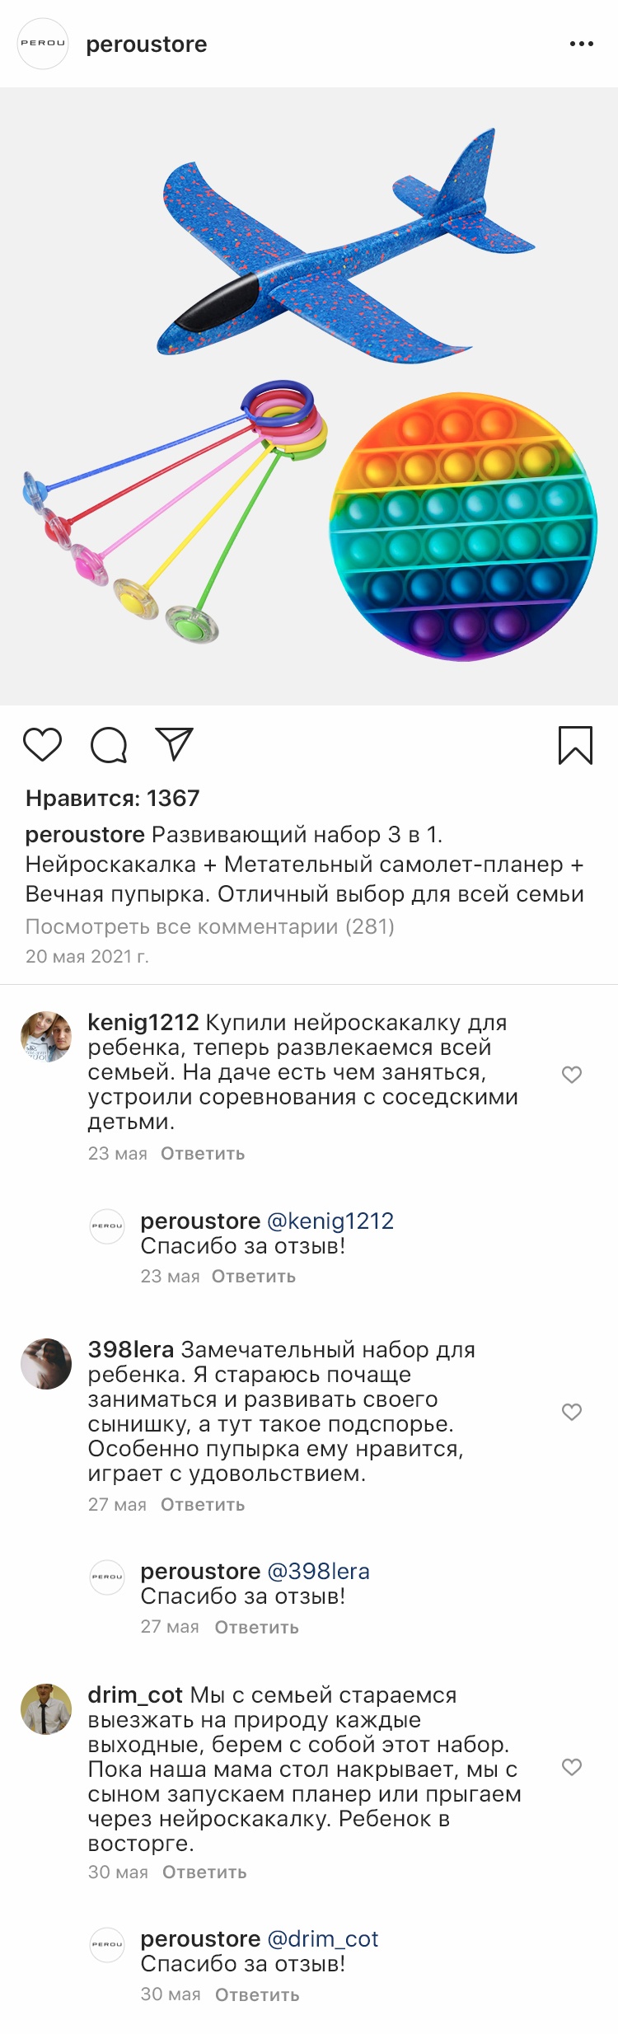Open drim_cot's profile avatar

(x=46, y=1709)
